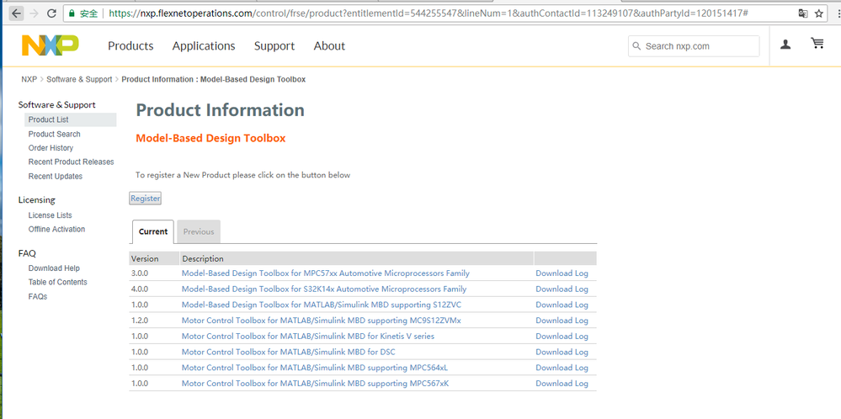The width and height of the screenshot is (841, 419).
Task: Select Product List in sidebar
Action: [x=70, y=119]
